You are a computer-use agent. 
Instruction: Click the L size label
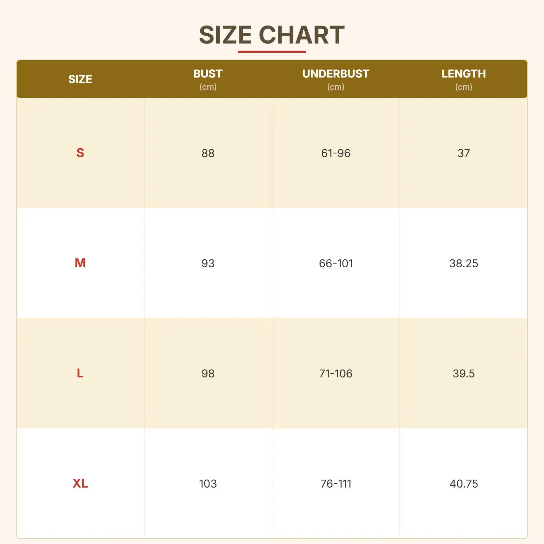(80, 373)
